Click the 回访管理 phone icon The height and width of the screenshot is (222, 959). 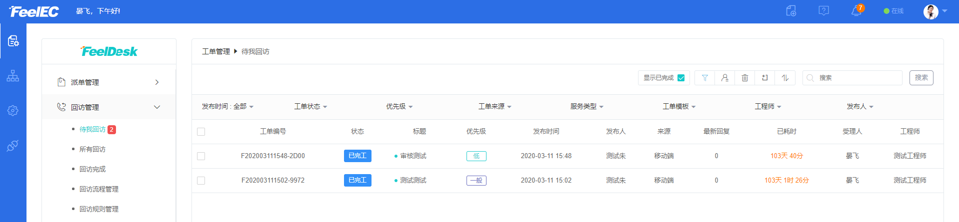coord(61,107)
